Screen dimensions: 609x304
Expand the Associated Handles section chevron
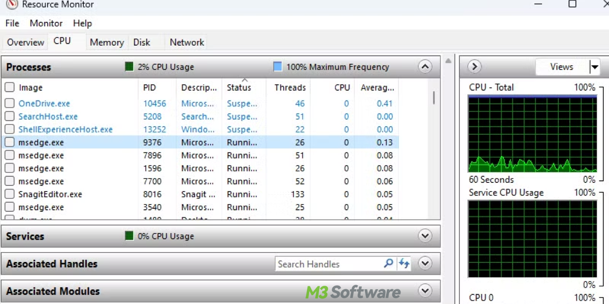pyautogui.click(x=425, y=263)
